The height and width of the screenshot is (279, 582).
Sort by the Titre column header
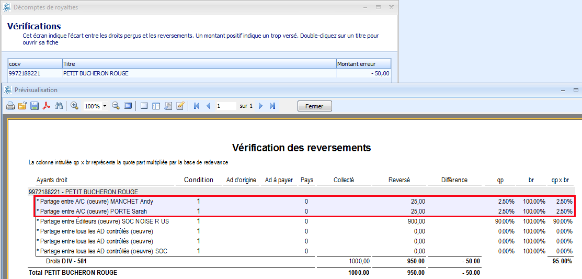click(x=199, y=64)
